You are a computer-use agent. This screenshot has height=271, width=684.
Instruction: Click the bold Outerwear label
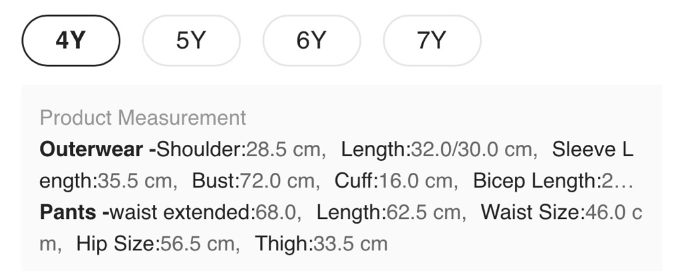pyautogui.click(x=92, y=149)
